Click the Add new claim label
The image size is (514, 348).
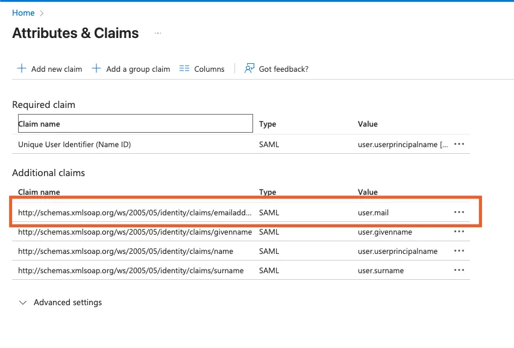point(57,69)
